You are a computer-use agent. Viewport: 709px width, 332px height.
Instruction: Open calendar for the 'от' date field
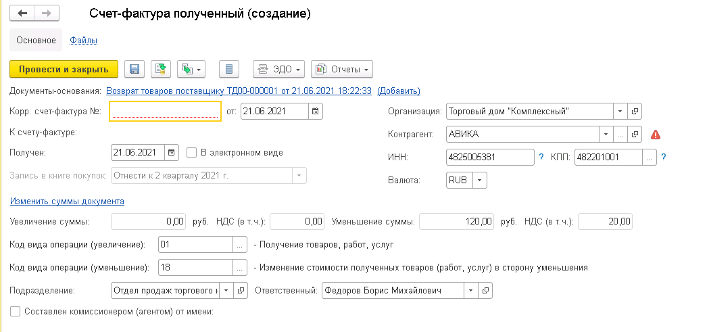coord(316,111)
